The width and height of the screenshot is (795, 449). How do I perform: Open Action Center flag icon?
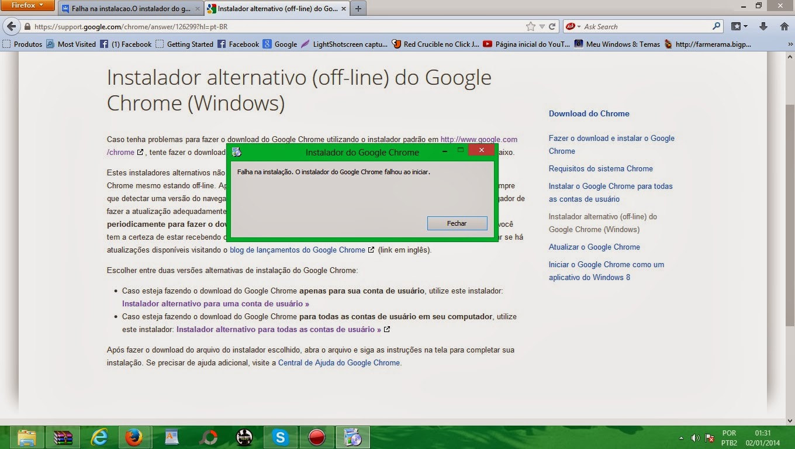[710, 437]
